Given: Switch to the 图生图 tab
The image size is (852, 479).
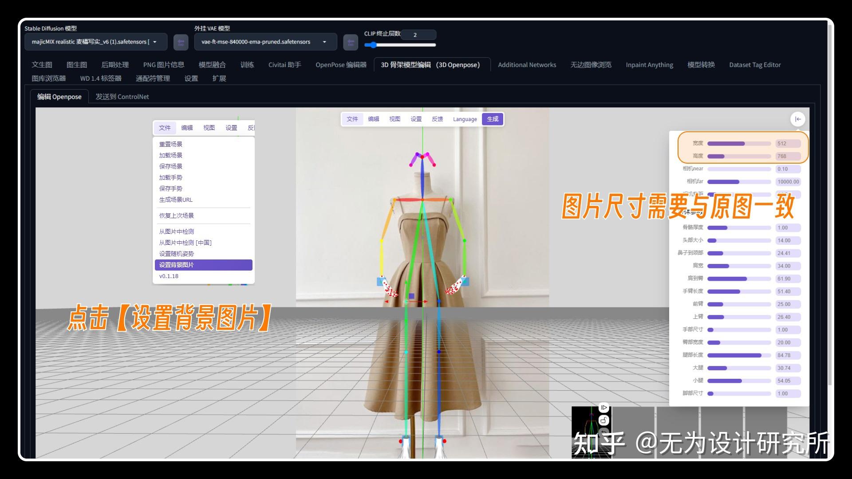Looking at the screenshot, I should coord(76,64).
